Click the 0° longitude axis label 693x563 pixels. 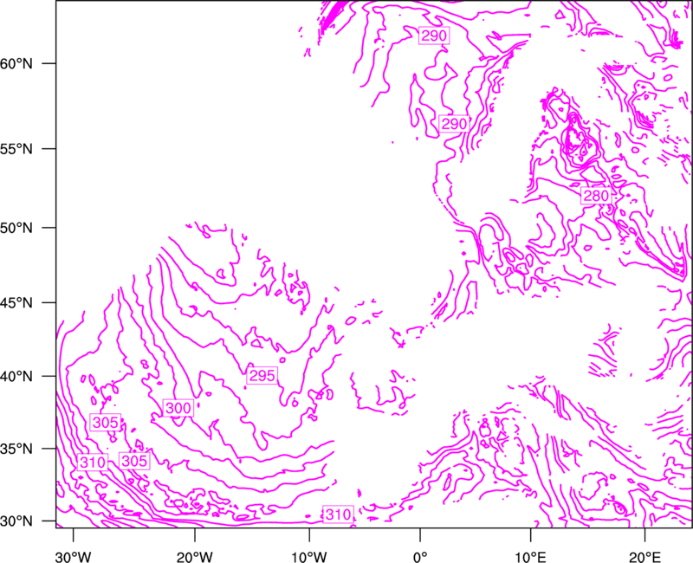[x=420, y=557]
